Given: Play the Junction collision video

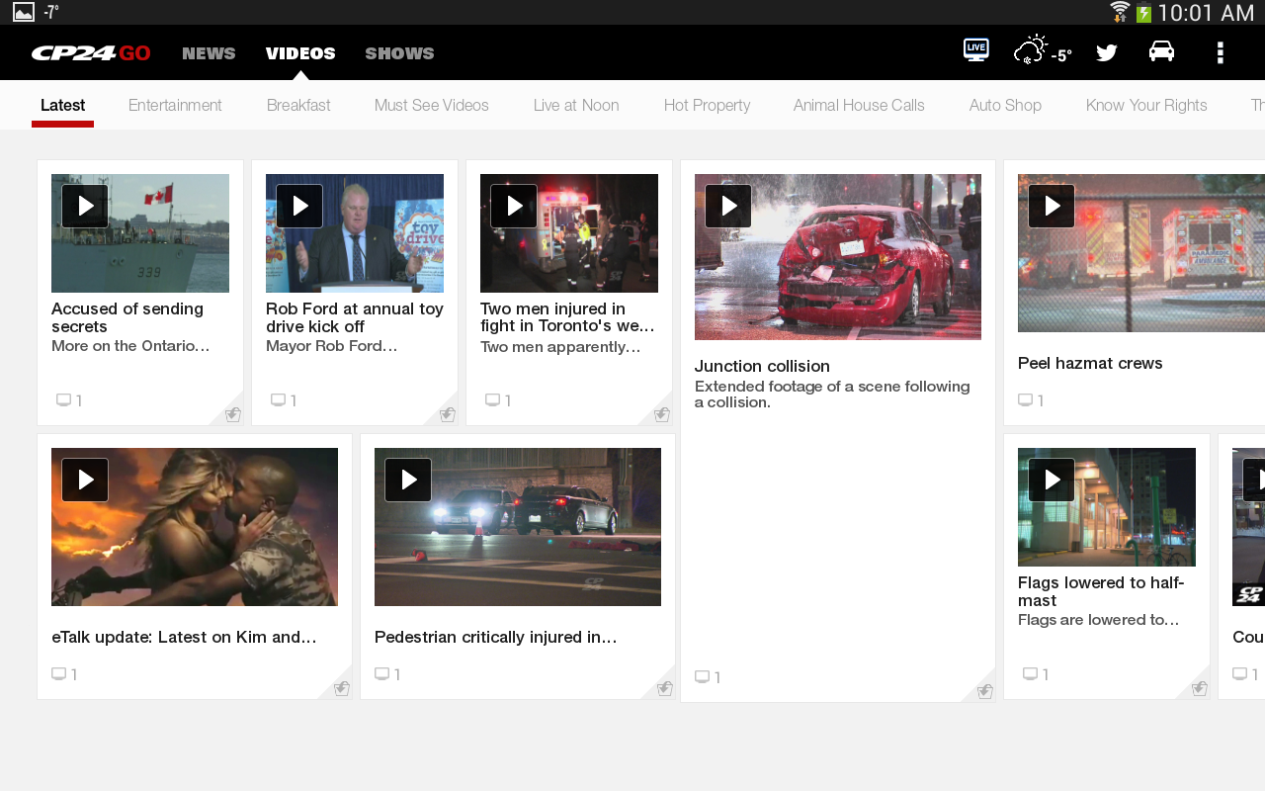Looking at the screenshot, I should click(728, 205).
